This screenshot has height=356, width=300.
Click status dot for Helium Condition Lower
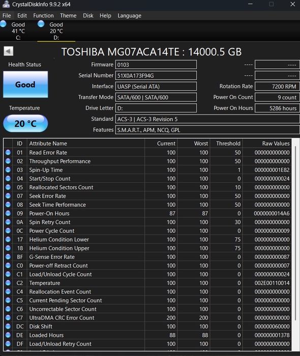coord(8,240)
